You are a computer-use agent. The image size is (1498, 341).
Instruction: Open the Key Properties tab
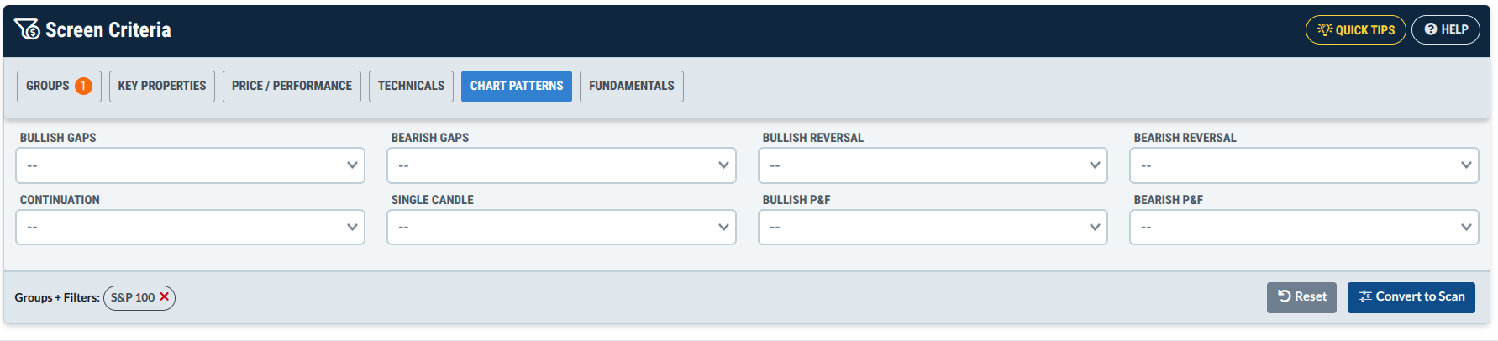162,87
